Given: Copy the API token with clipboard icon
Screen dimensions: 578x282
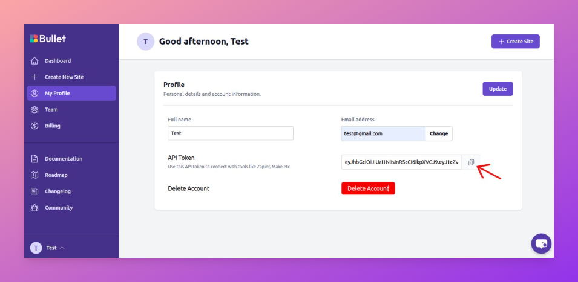Looking at the screenshot, I should [x=471, y=162].
